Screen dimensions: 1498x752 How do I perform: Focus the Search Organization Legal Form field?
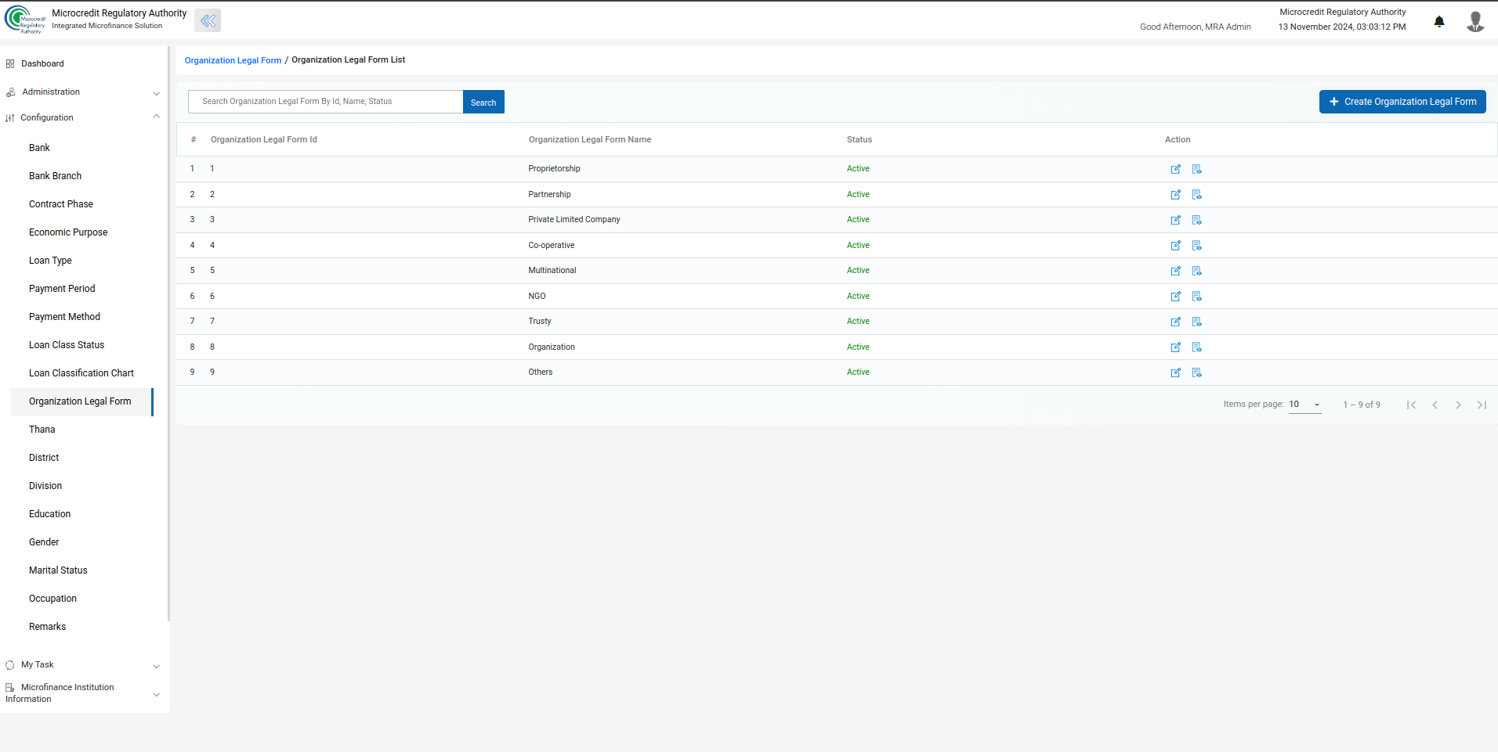click(x=325, y=102)
